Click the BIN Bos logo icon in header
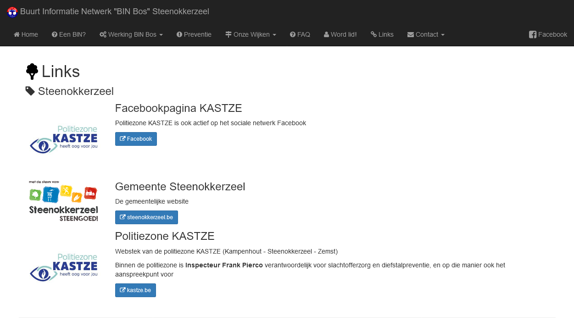The height and width of the screenshot is (321, 574). (x=12, y=12)
